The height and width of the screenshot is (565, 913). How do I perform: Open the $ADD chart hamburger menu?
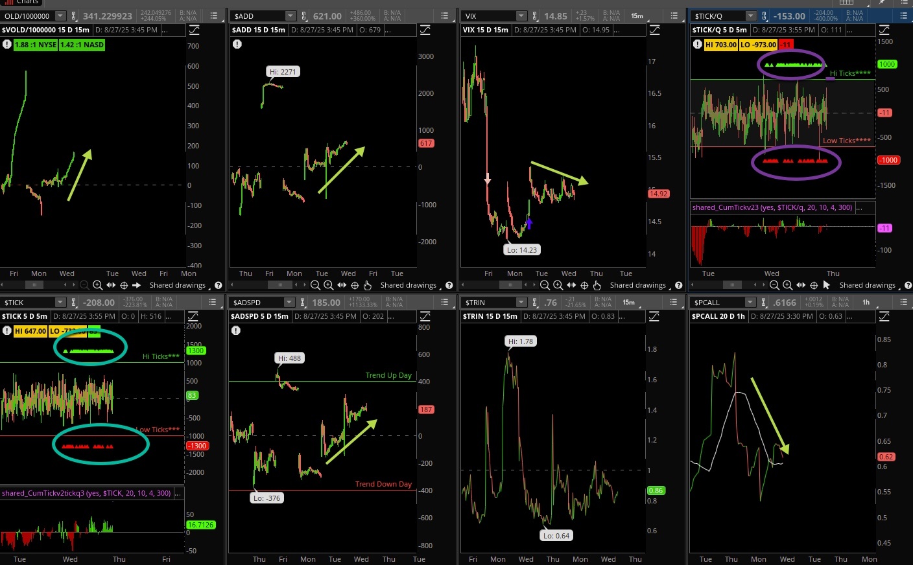(444, 16)
